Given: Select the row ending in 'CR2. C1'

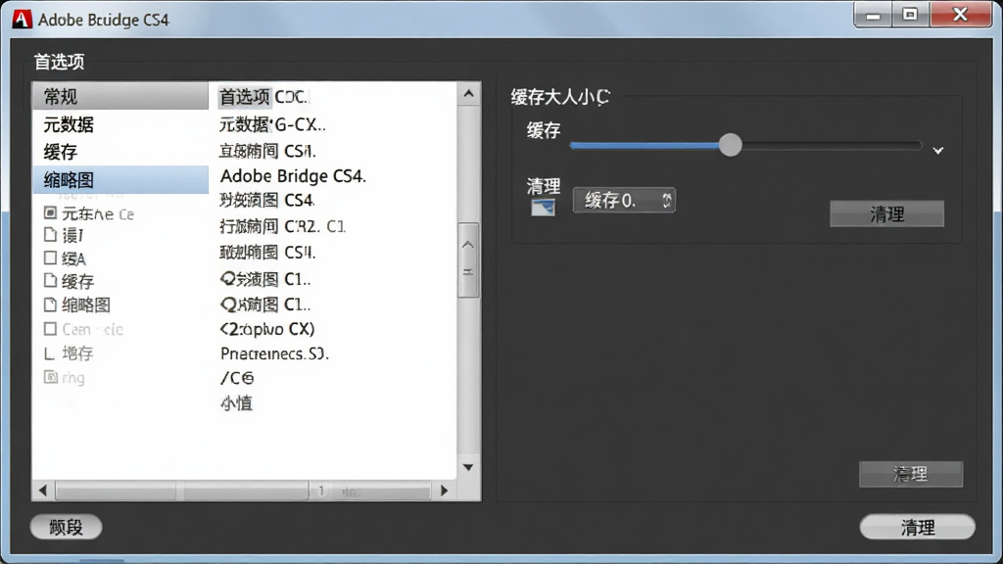Looking at the screenshot, I should click(282, 226).
